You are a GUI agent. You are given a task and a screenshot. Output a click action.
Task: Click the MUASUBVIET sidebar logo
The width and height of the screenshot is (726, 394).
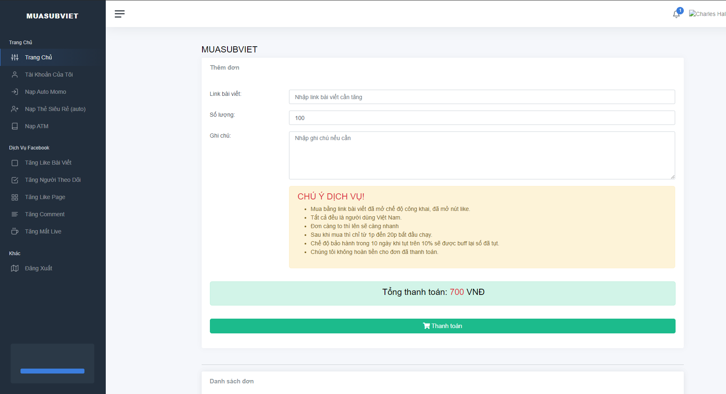52,16
